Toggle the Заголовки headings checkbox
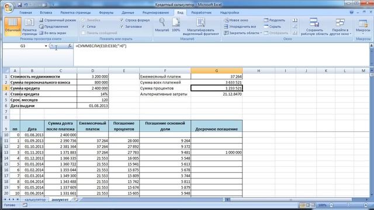The width and height of the screenshot is (374, 210). [122, 27]
